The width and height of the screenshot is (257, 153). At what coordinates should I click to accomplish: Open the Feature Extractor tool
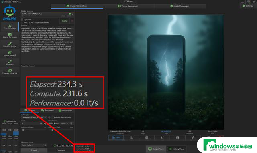(x=10, y=72)
